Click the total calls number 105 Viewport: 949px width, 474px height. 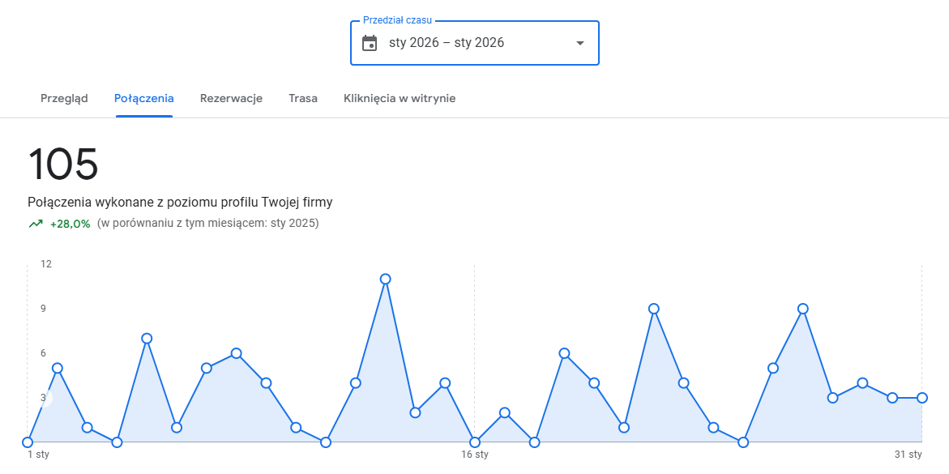coord(63,164)
